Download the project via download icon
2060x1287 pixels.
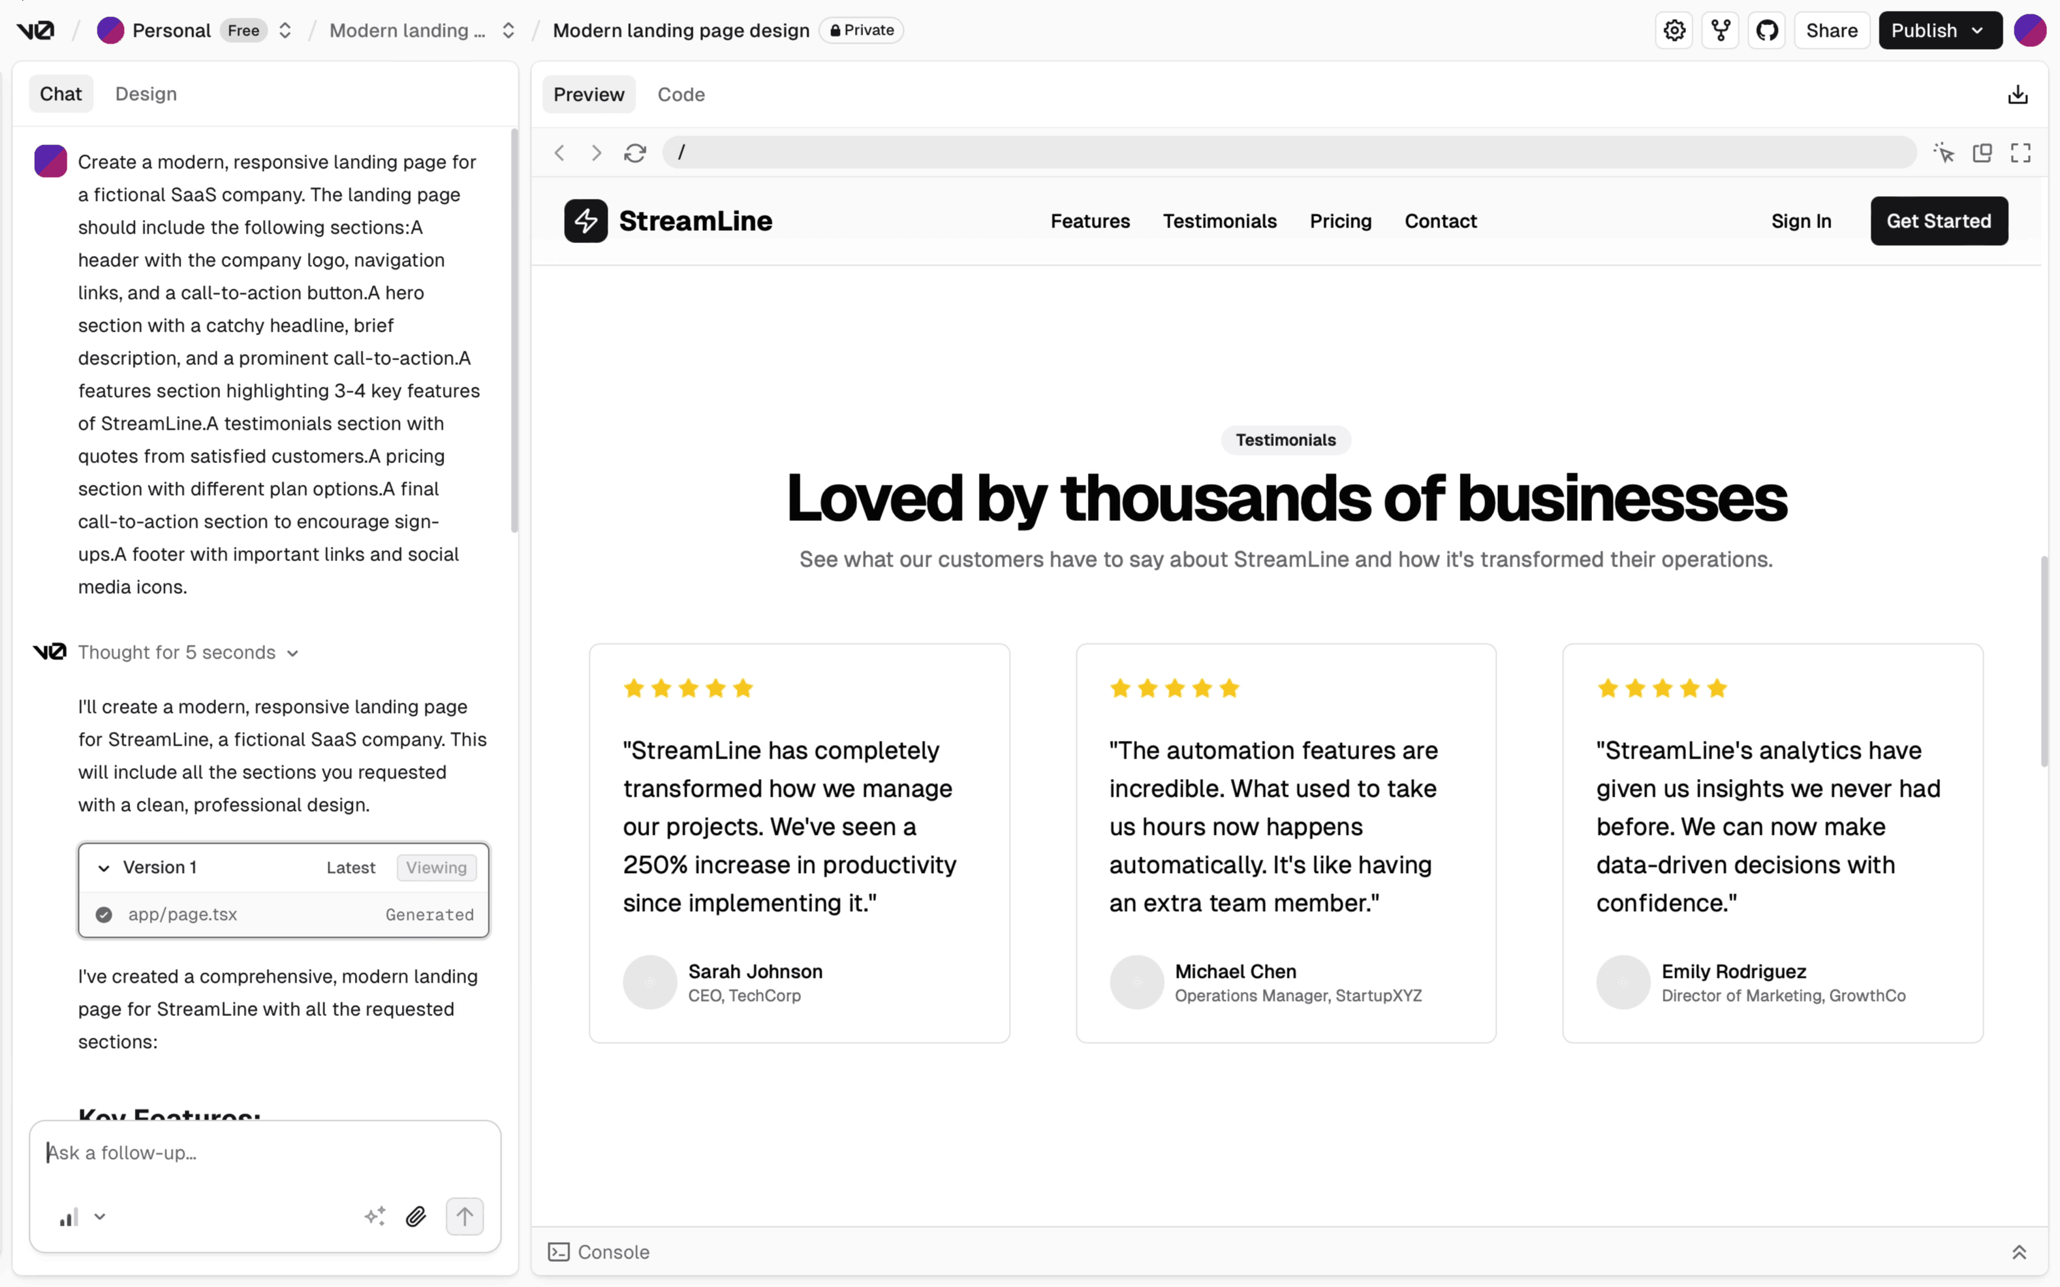[x=2018, y=95]
